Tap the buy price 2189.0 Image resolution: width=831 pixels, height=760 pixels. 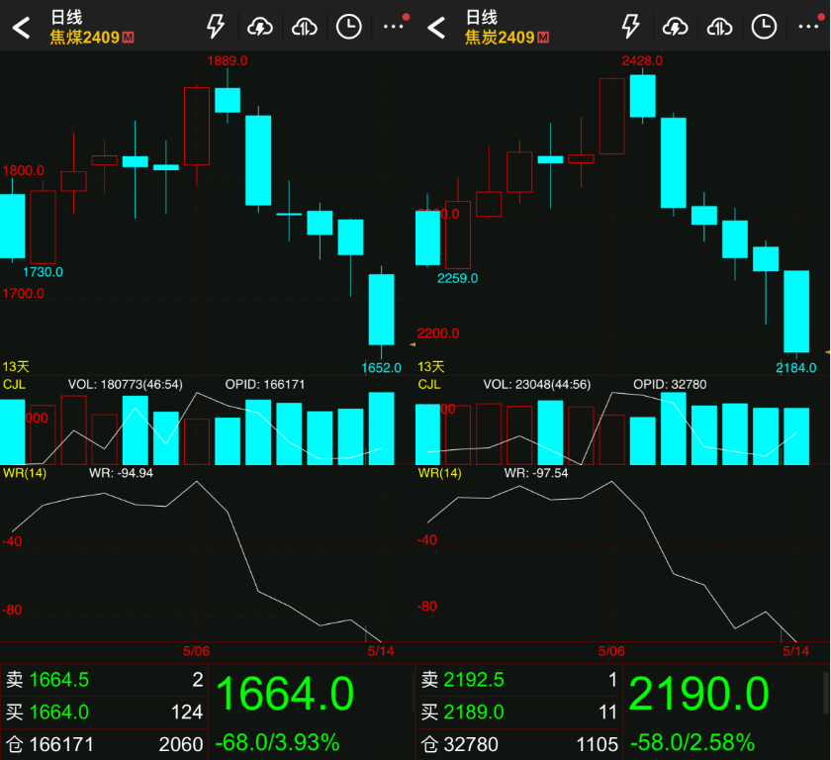coord(474,712)
